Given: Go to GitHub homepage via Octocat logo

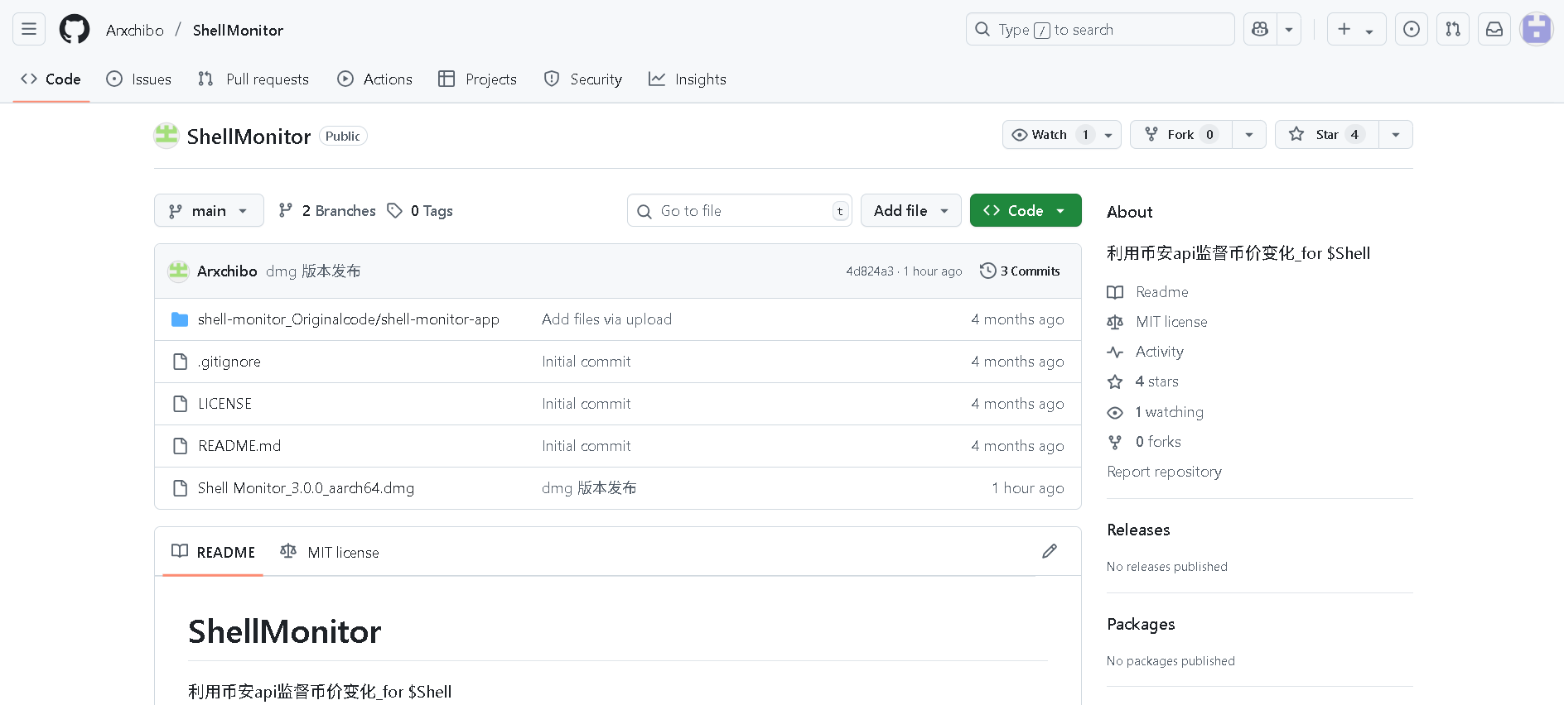Looking at the screenshot, I should pyautogui.click(x=75, y=30).
